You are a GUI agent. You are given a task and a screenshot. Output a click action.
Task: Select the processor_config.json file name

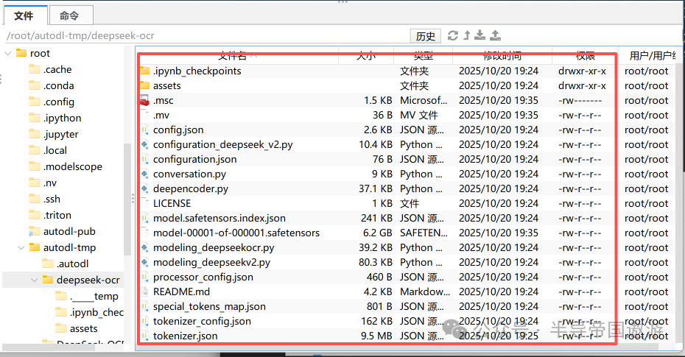[203, 277]
